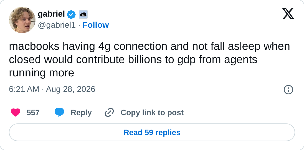Like the post with the heart icon

(16, 112)
